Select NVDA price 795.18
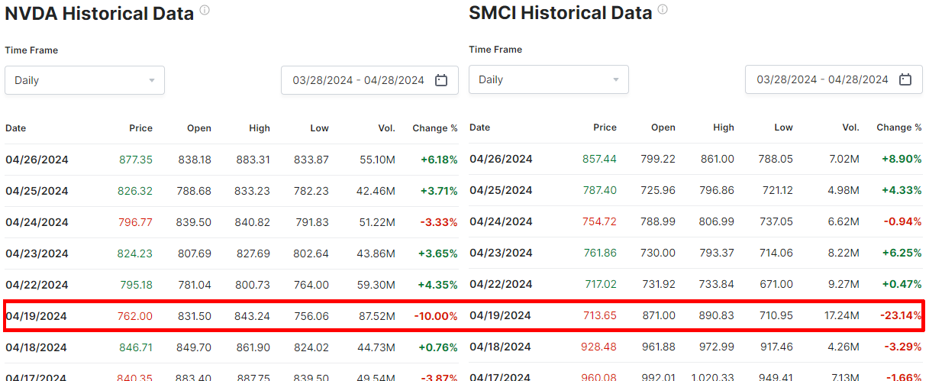Screen dimensions: 929x381 tap(136, 285)
